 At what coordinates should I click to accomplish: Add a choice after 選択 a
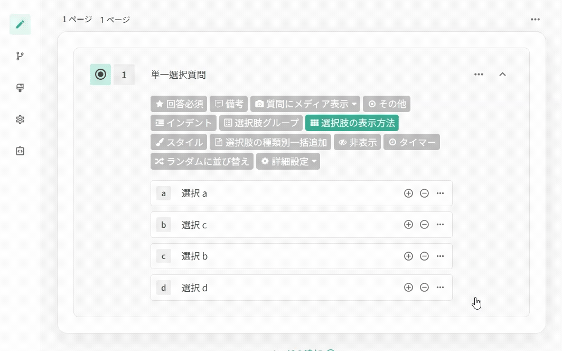coord(408,193)
